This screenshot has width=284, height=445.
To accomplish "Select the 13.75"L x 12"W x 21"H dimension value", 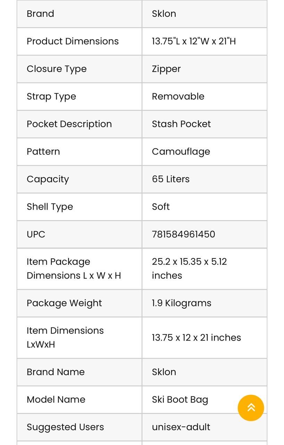I will coord(194,41).
